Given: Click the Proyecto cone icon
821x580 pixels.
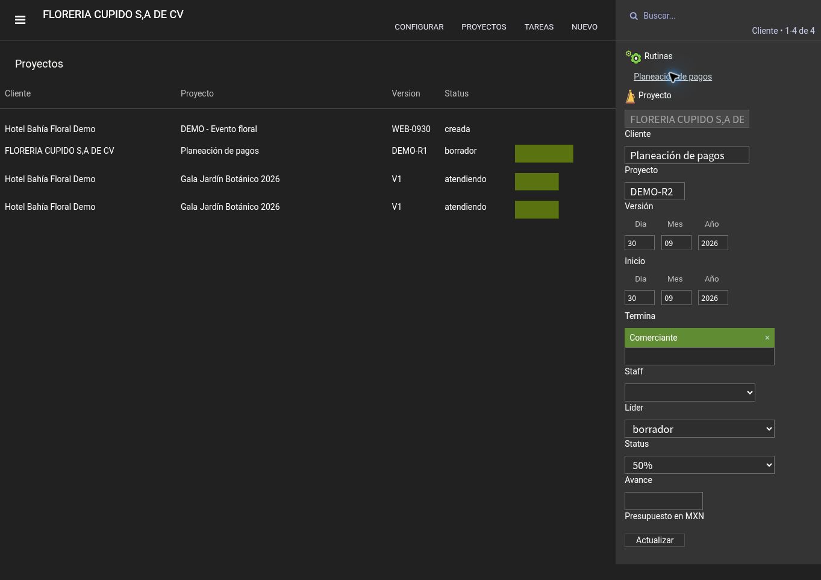Looking at the screenshot, I should pyautogui.click(x=630, y=96).
